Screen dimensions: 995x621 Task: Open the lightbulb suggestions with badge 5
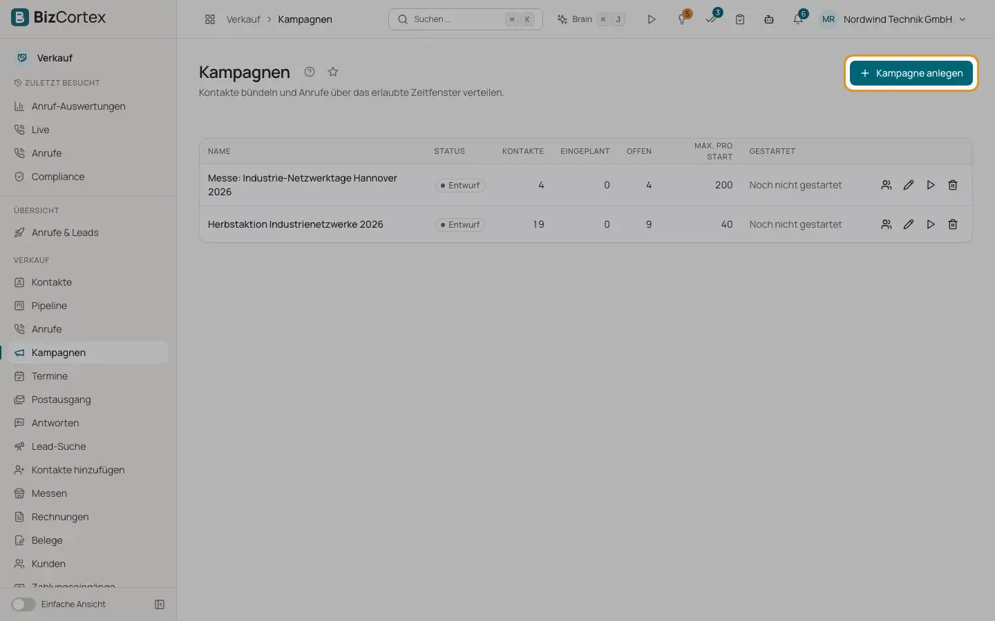coord(683,19)
